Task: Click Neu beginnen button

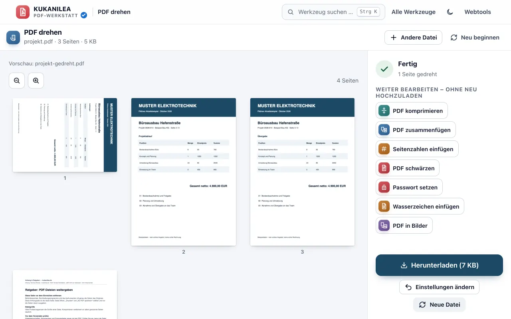Action: tap(475, 37)
